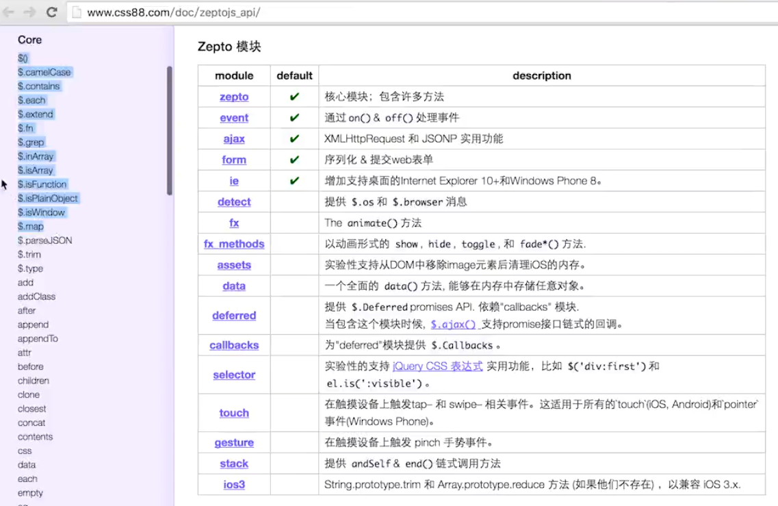The width and height of the screenshot is (778, 506).
Task: Open the assets module link
Action: 234,265
